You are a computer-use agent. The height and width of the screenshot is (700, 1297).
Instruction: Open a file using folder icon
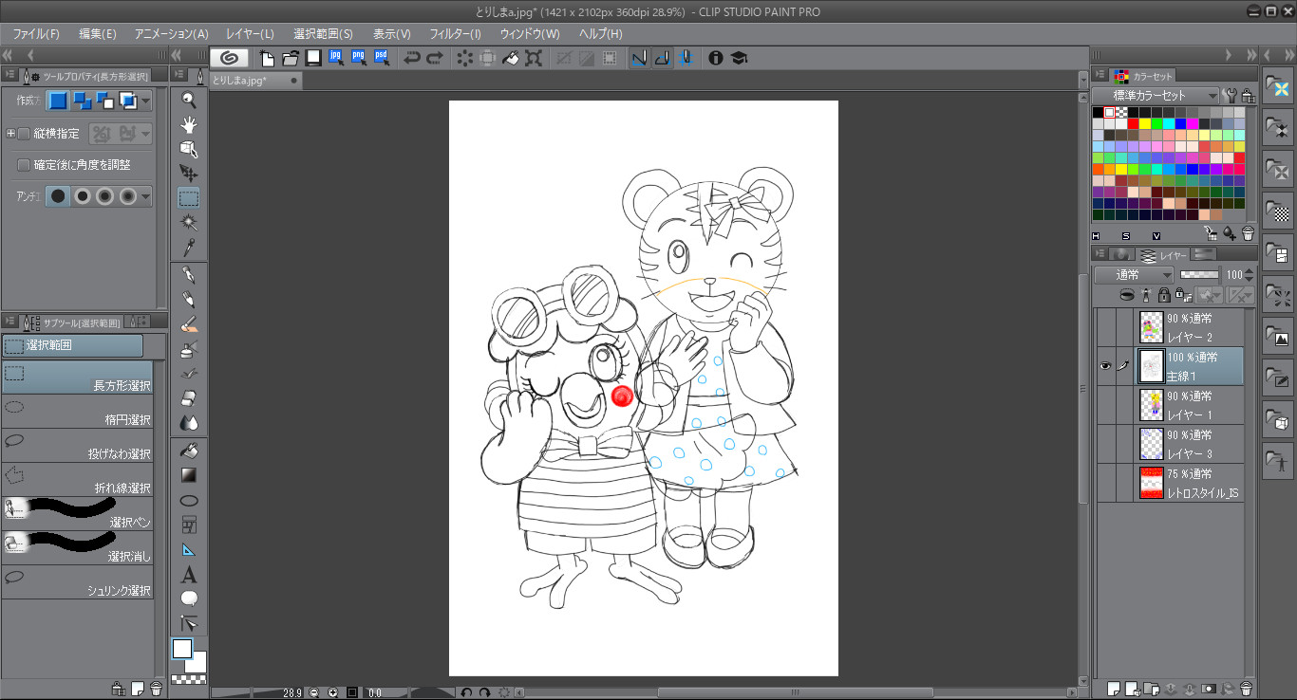click(x=291, y=58)
